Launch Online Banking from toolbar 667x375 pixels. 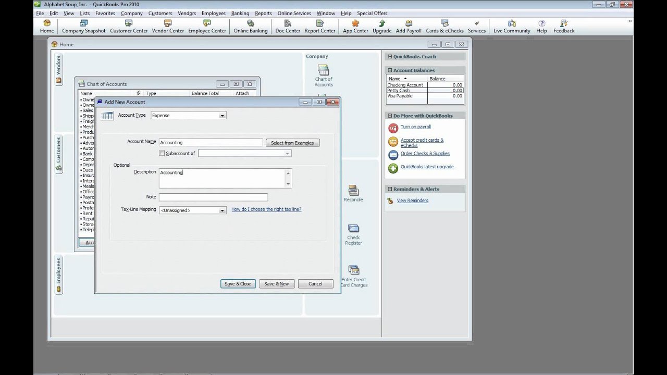pos(251,27)
